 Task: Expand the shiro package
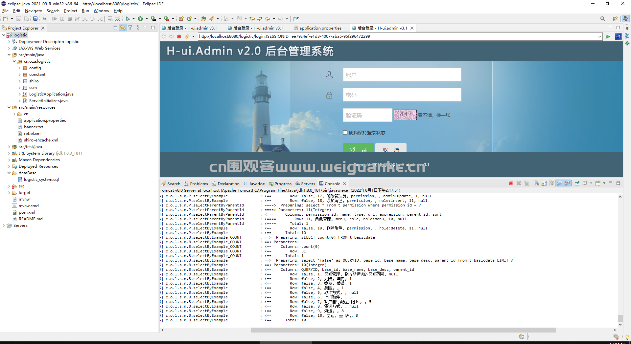pyautogui.click(x=19, y=81)
